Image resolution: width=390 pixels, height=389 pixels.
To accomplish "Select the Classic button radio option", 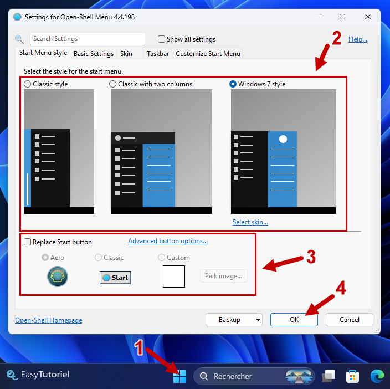I will 98,258.
